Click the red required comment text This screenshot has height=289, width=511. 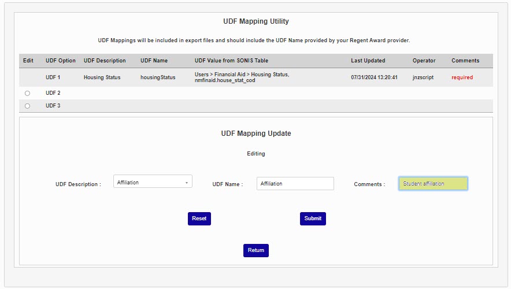tap(462, 77)
